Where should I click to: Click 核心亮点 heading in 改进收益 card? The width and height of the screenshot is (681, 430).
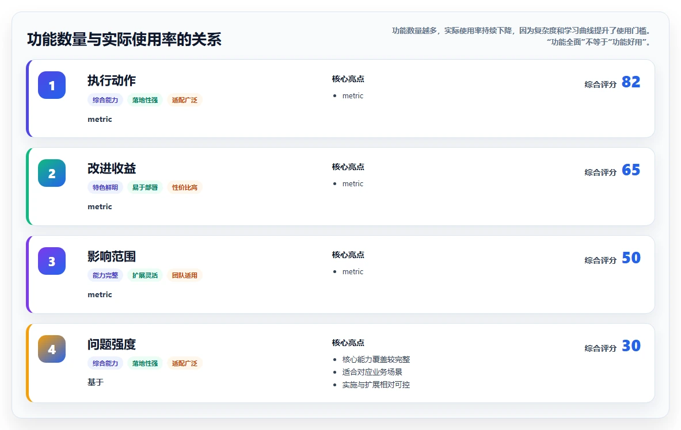pyautogui.click(x=348, y=167)
